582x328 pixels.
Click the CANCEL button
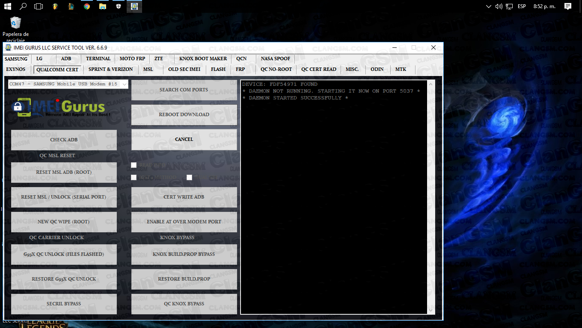184,140
